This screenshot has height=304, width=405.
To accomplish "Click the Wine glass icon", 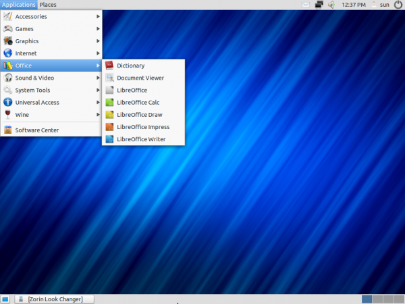I will point(7,115).
